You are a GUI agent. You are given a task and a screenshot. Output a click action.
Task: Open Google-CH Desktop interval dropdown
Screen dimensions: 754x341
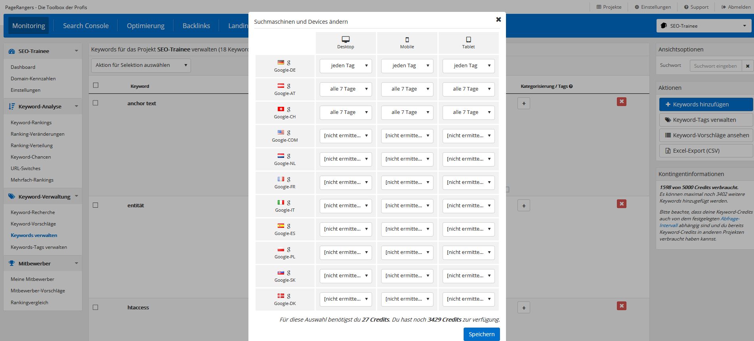click(346, 112)
